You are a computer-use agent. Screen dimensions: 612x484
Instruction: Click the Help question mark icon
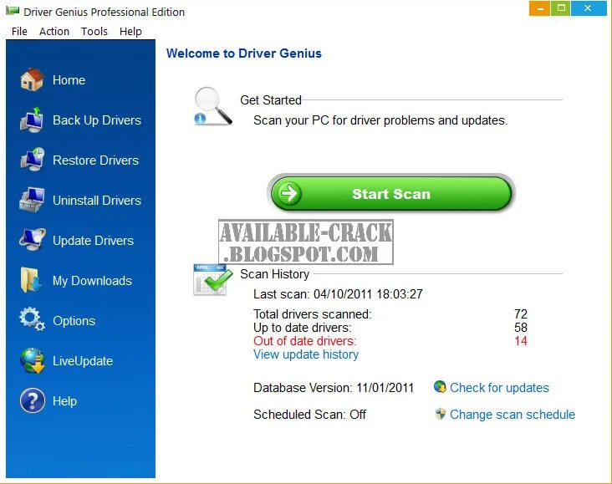32,400
